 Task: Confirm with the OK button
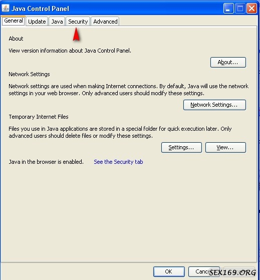click(169, 271)
